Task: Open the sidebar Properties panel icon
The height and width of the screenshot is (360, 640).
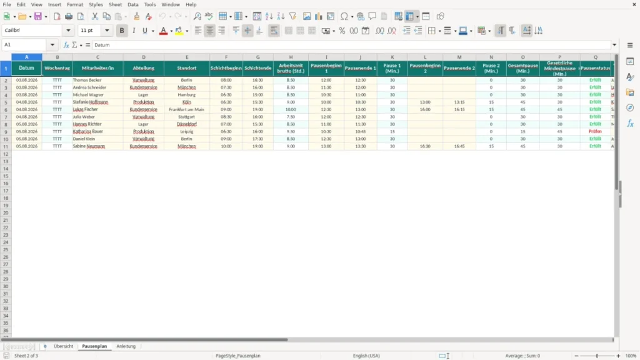Action: [x=630, y=62]
